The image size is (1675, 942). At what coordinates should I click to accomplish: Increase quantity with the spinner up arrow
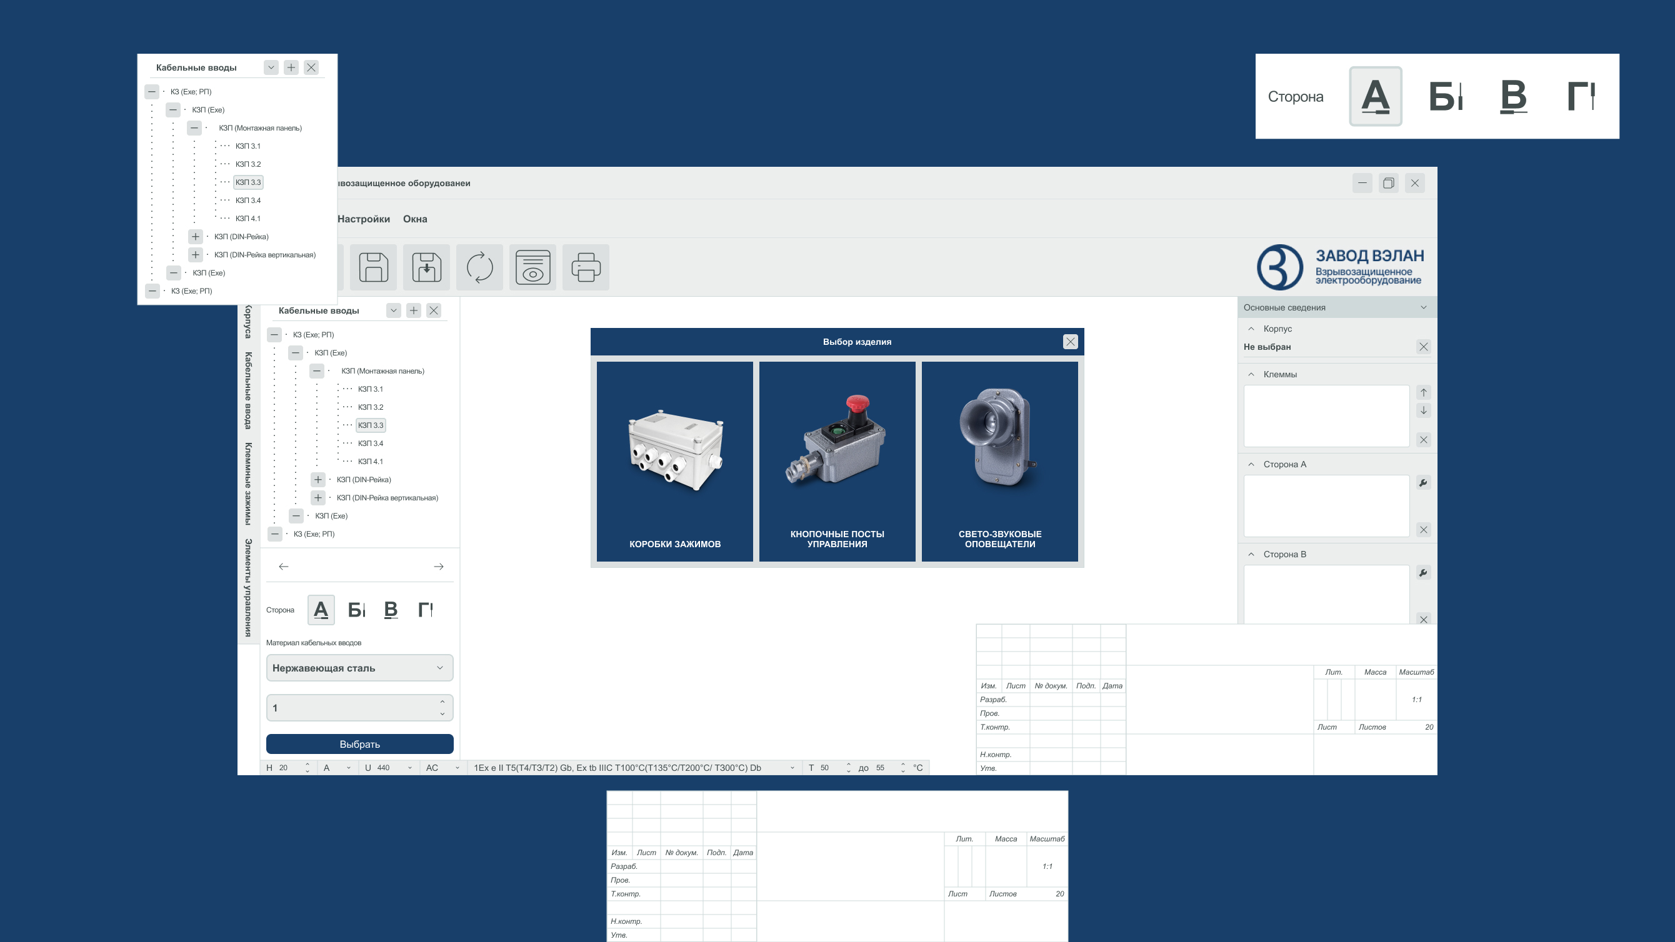click(442, 702)
